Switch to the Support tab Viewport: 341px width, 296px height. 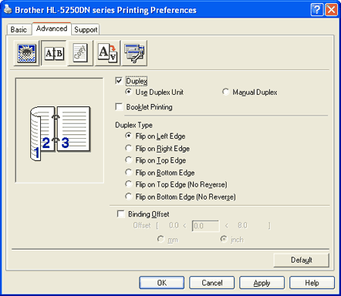[x=86, y=30]
